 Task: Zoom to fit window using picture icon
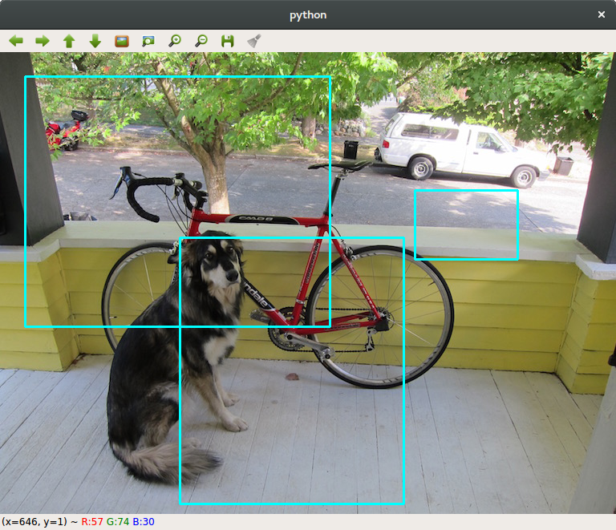122,41
